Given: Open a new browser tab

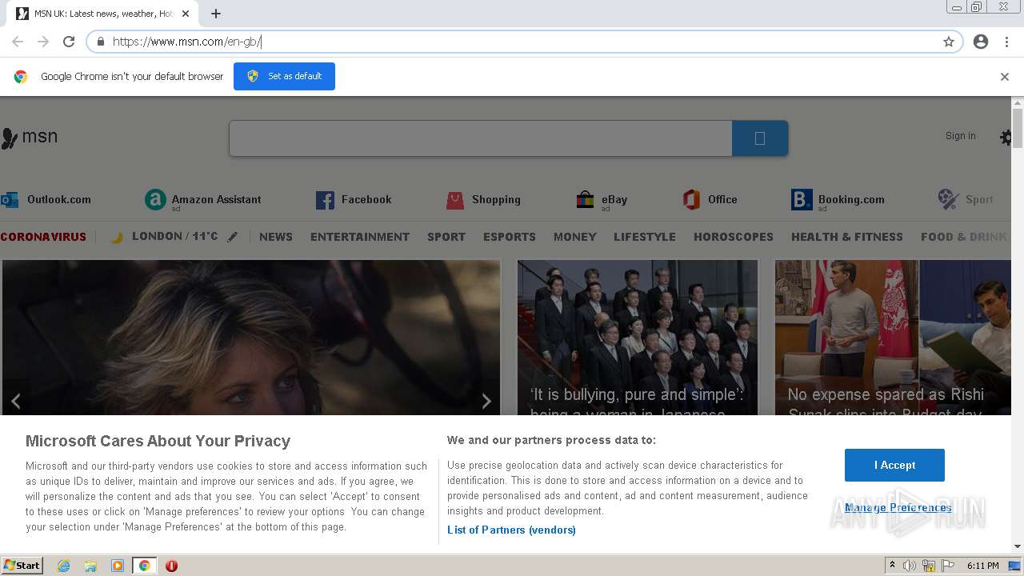Looking at the screenshot, I should click(x=216, y=14).
